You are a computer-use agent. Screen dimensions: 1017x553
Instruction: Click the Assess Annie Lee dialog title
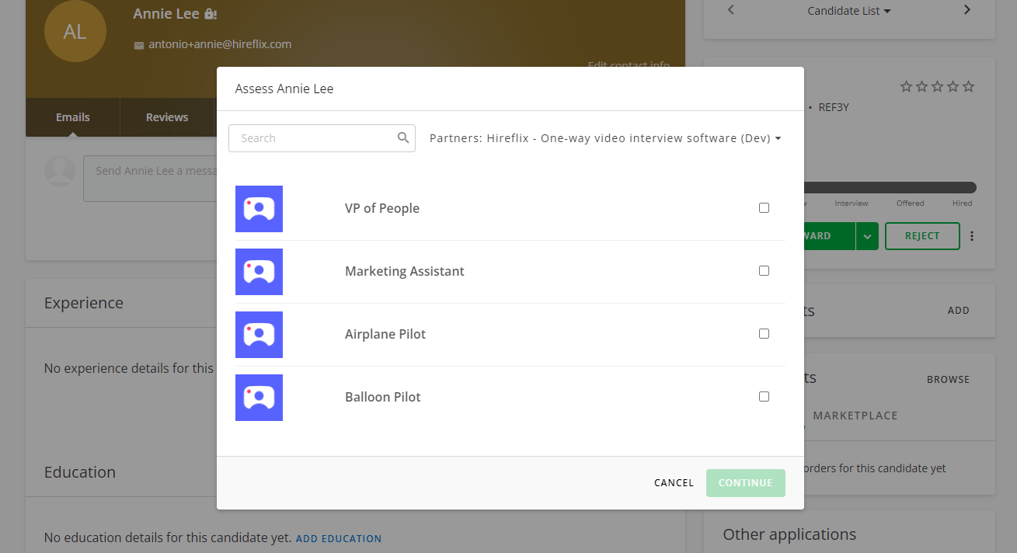point(284,89)
